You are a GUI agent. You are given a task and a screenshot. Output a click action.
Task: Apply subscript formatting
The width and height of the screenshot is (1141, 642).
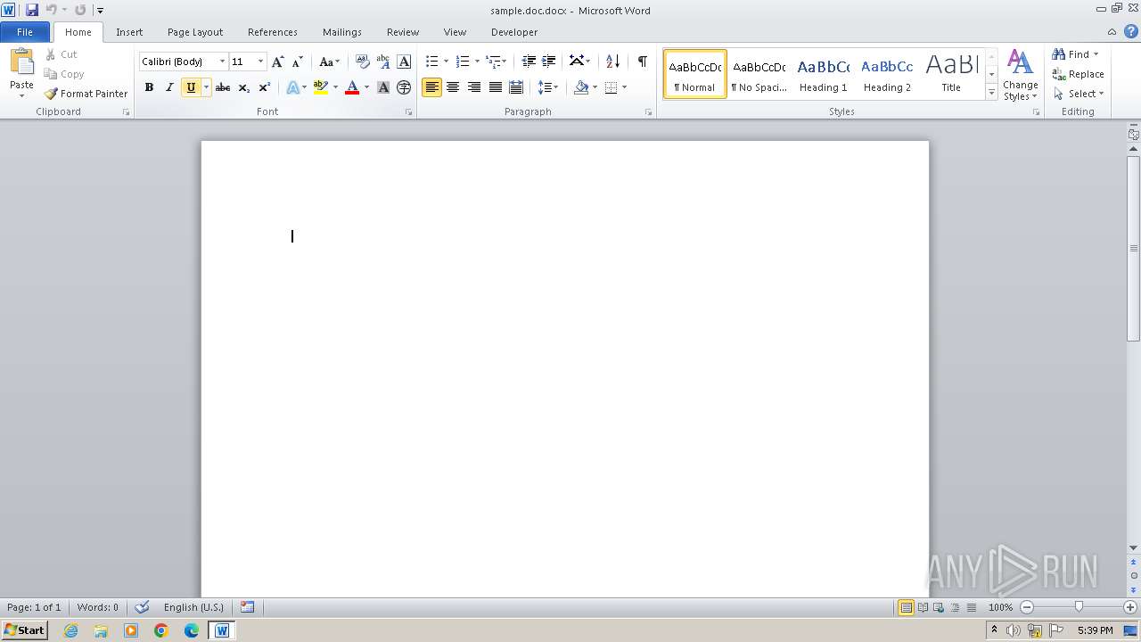point(243,87)
